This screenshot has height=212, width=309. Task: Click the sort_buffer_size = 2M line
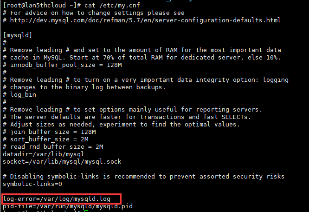[46, 139]
